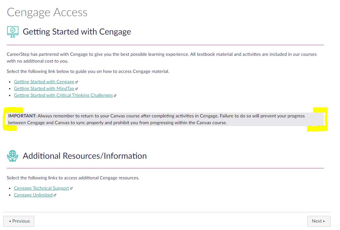Click external-link icon after Cengage Unlimited

click(55, 195)
